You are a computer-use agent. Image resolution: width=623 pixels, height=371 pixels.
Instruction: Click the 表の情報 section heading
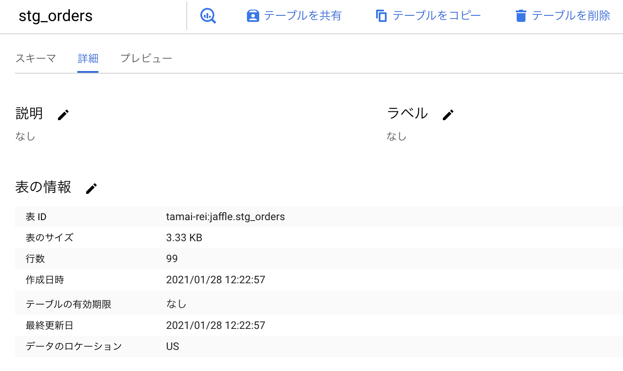(x=43, y=187)
